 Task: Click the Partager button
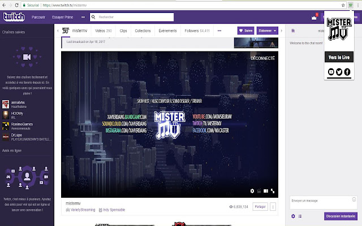pyautogui.click(x=260, y=207)
